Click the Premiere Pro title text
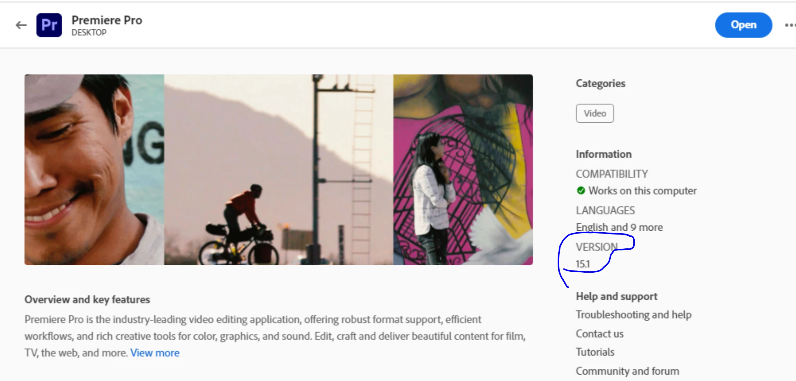 coord(107,20)
